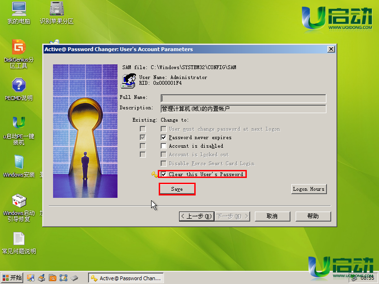
Task: Click the SAM file path text
Action: click(179, 67)
